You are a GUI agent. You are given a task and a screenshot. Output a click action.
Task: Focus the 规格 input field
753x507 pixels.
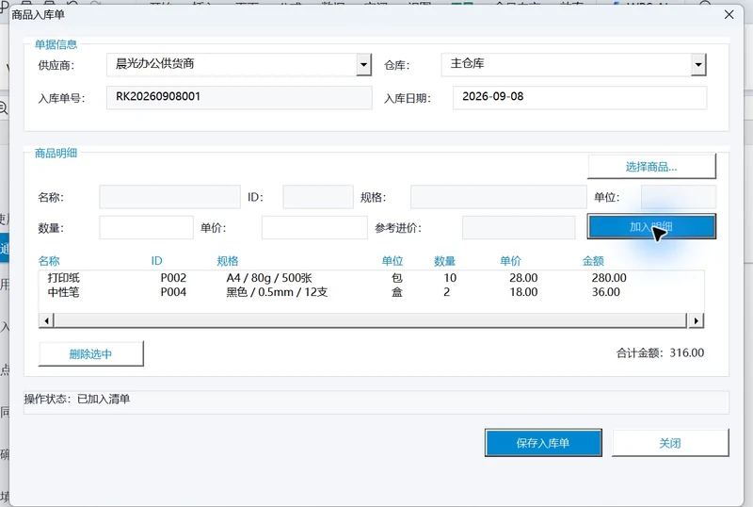(499, 197)
